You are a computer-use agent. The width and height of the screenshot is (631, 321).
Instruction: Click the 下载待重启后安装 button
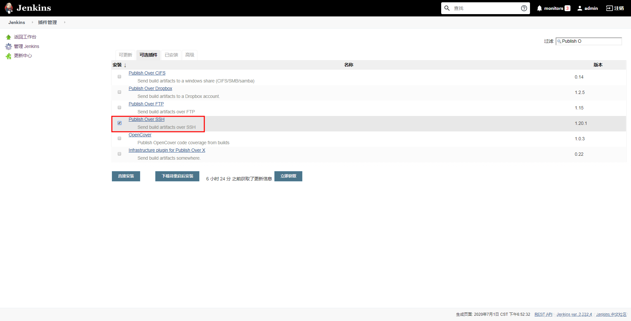[x=177, y=176]
